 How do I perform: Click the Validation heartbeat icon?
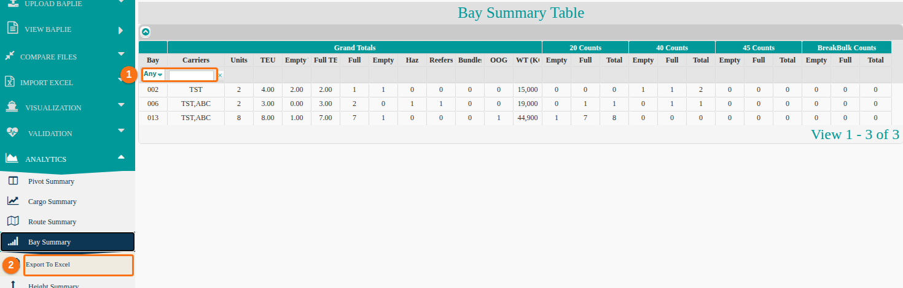(12, 132)
